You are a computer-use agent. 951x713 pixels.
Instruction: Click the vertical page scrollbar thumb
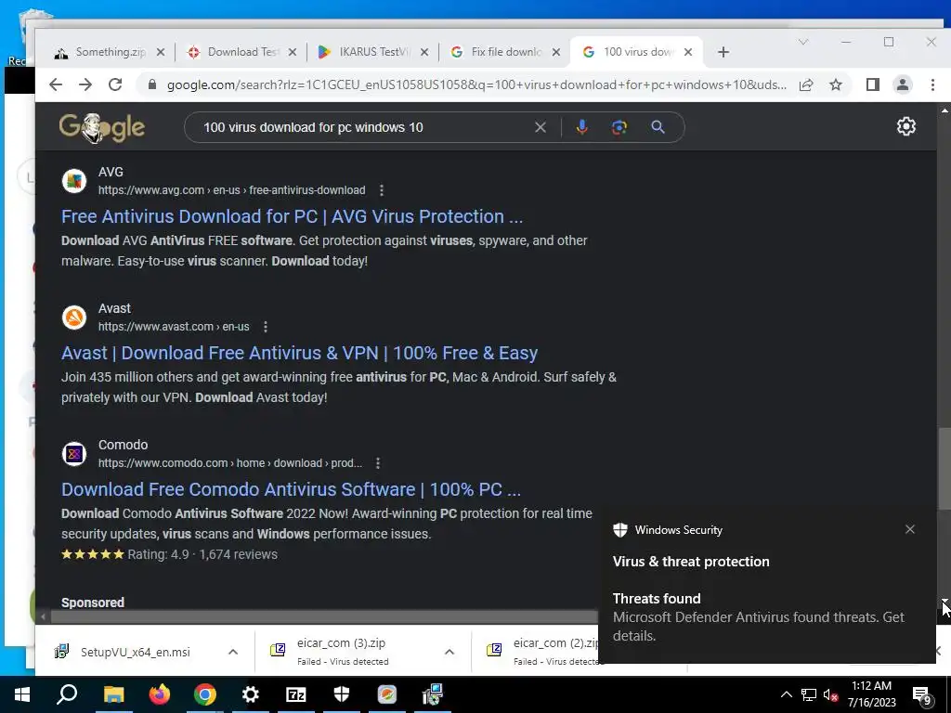[x=944, y=469]
